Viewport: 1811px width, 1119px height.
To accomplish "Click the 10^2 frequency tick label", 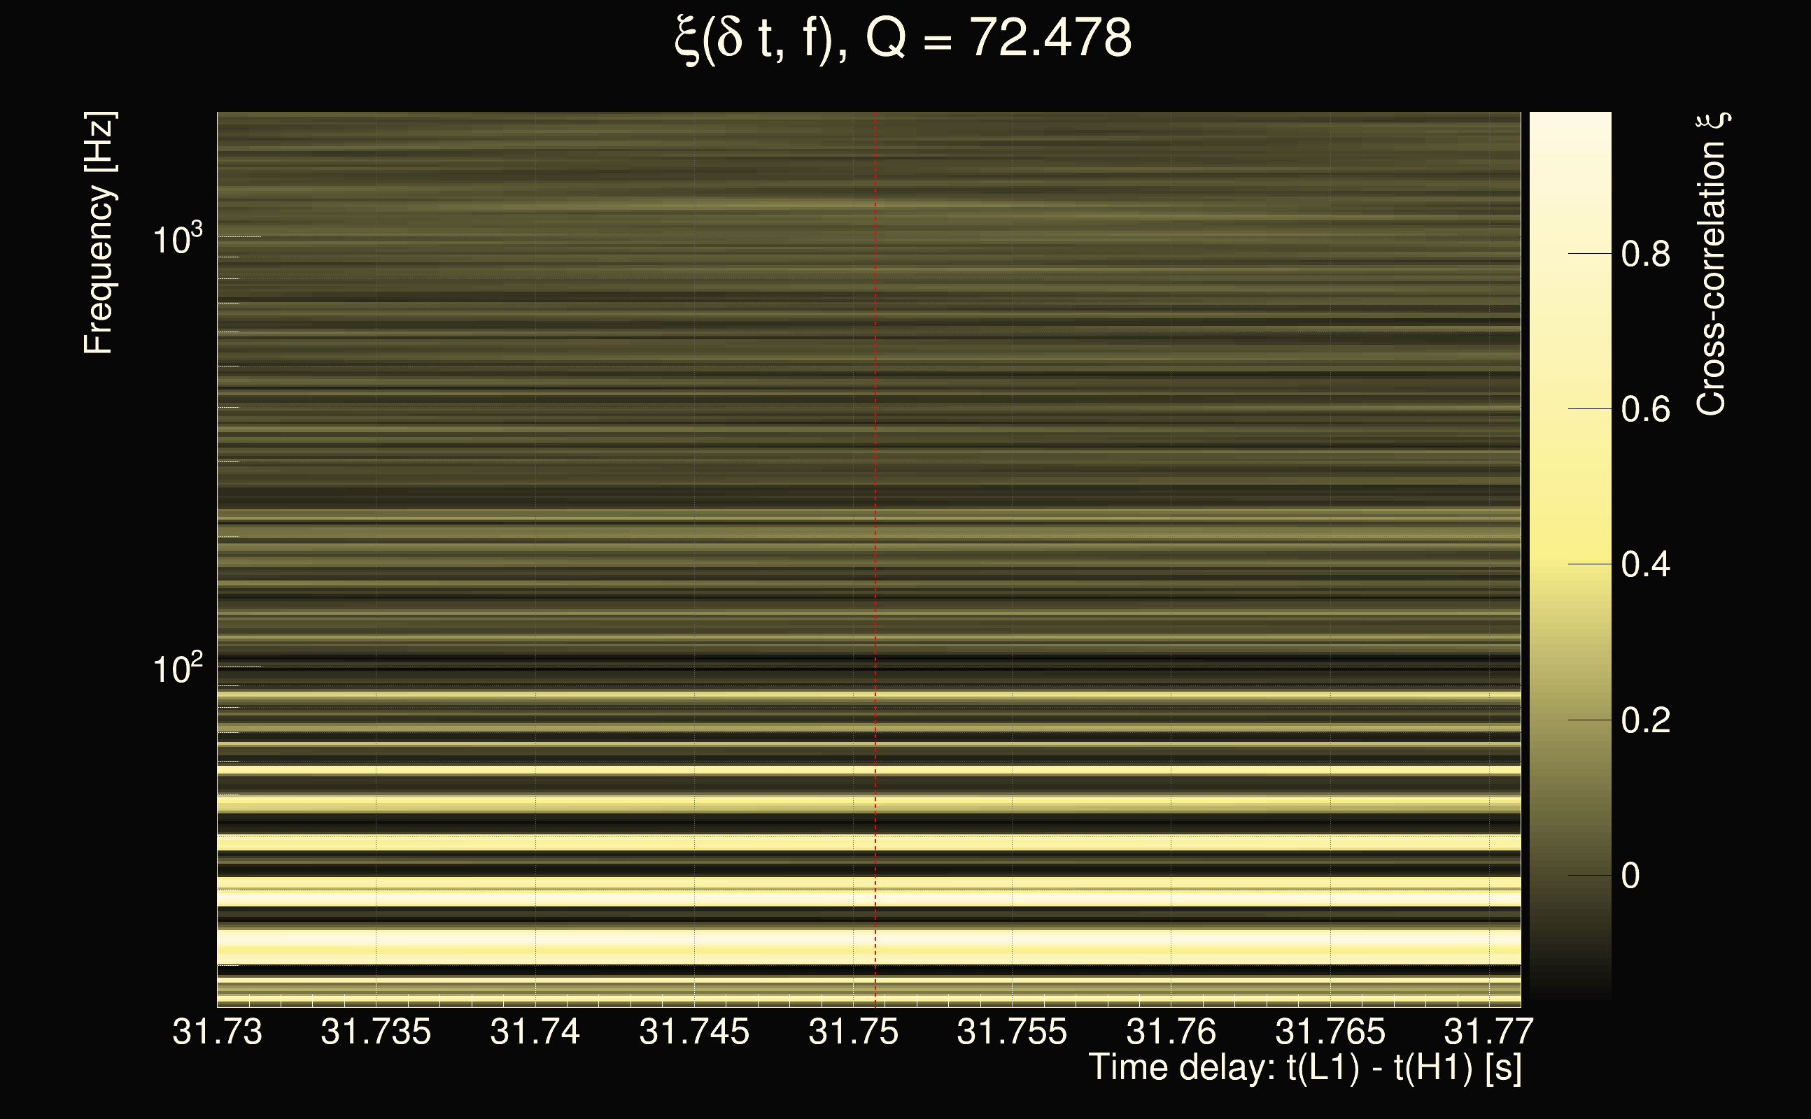I will point(177,669).
